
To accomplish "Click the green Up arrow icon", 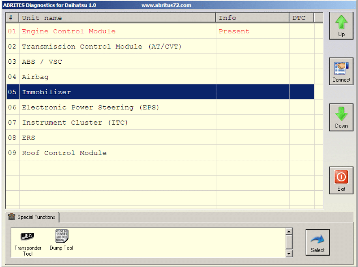I will click(x=341, y=22).
